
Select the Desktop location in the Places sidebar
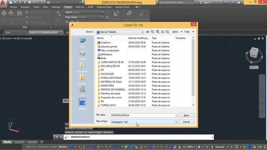coord(83,104)
